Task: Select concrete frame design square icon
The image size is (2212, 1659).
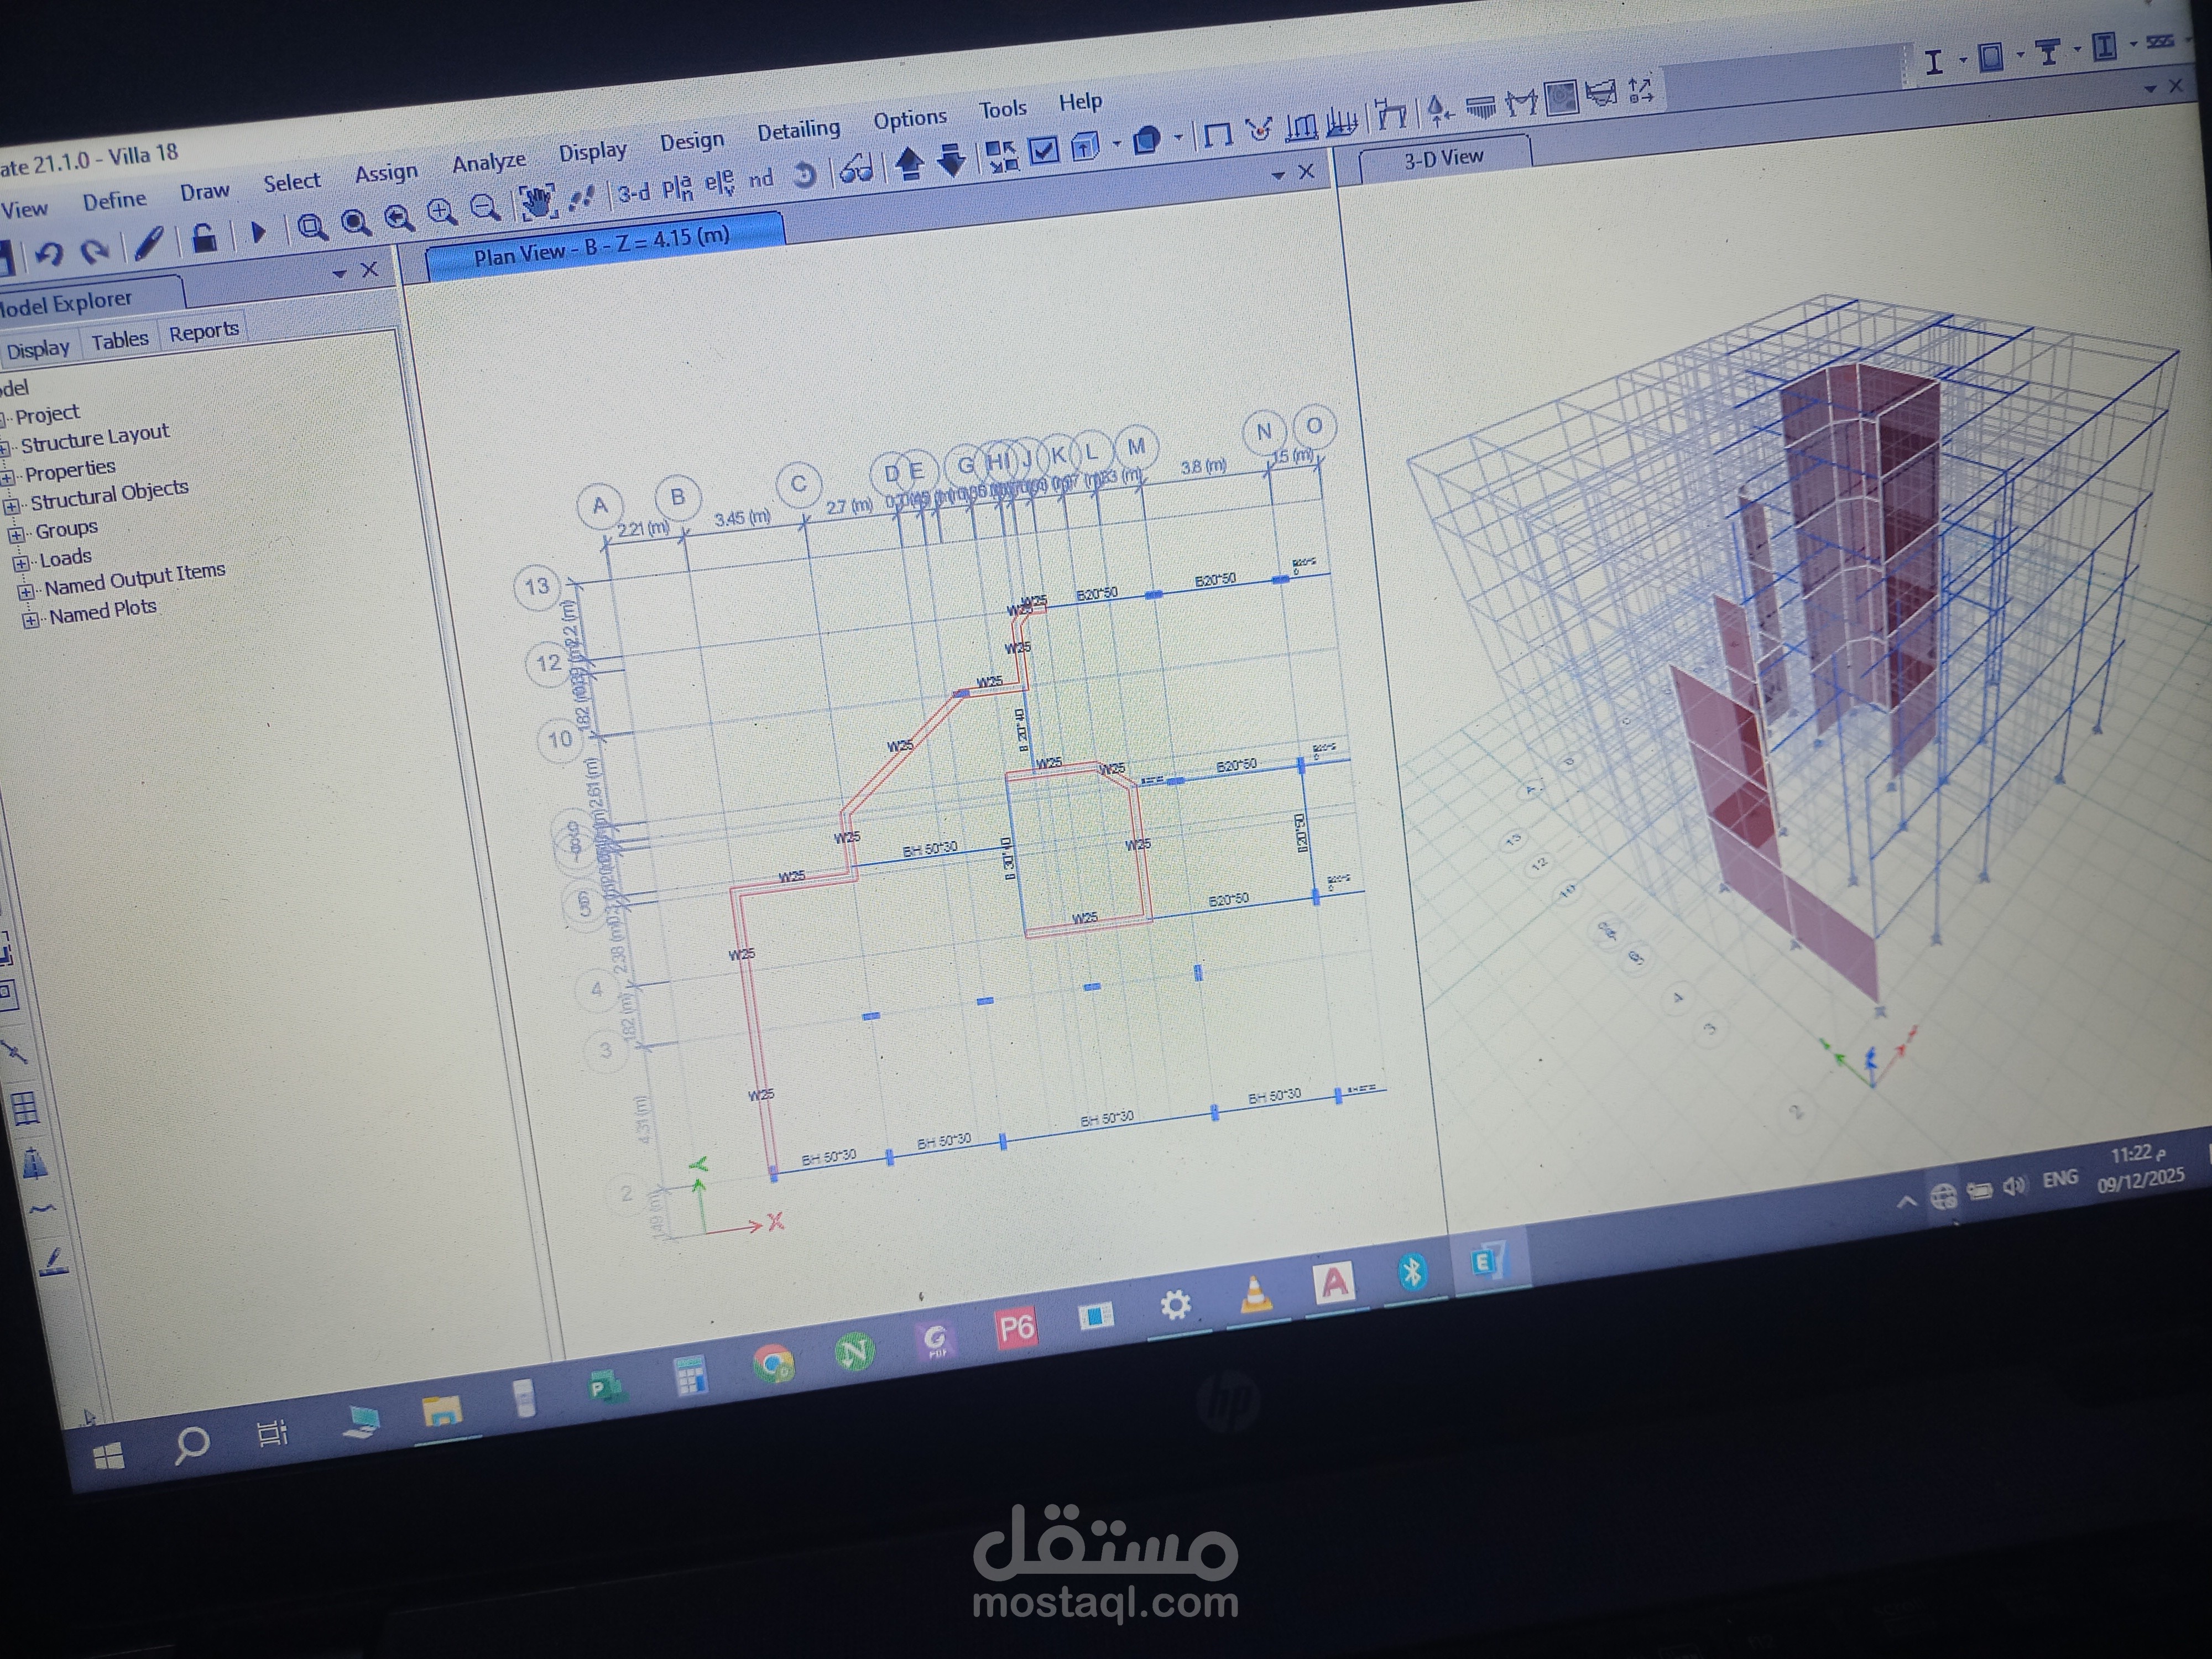Action: tap(1991, 56)
